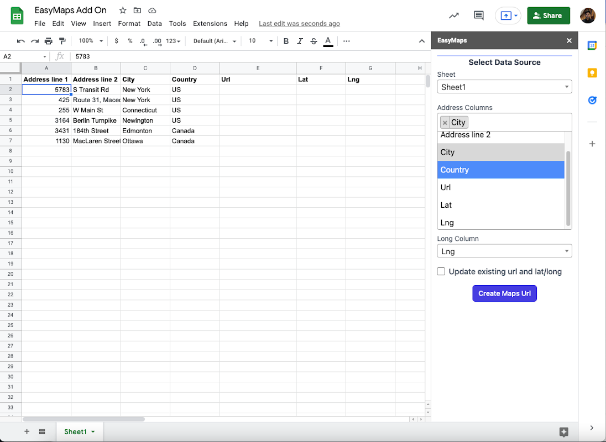Click the Create Maps Url button
606x442 pixels.
coord(504,293)
